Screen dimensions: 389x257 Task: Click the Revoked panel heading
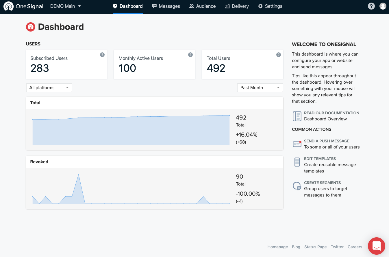point(39,162)
